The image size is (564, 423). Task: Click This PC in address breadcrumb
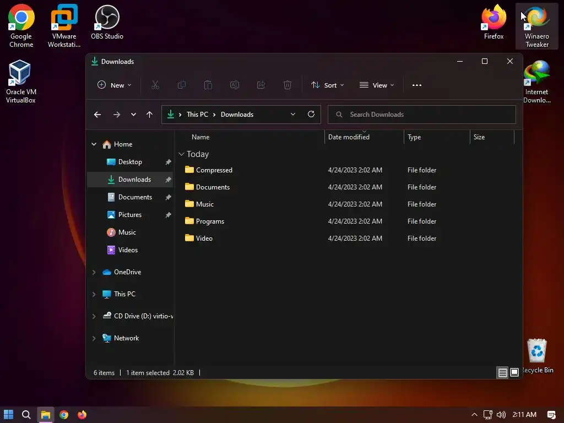197,115
